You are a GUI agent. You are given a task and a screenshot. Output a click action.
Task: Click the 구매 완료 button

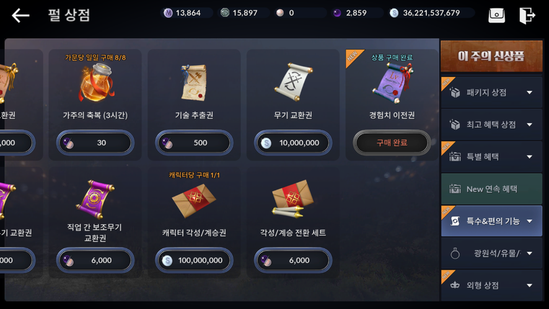pyautogui.click(x=392, y=143)
